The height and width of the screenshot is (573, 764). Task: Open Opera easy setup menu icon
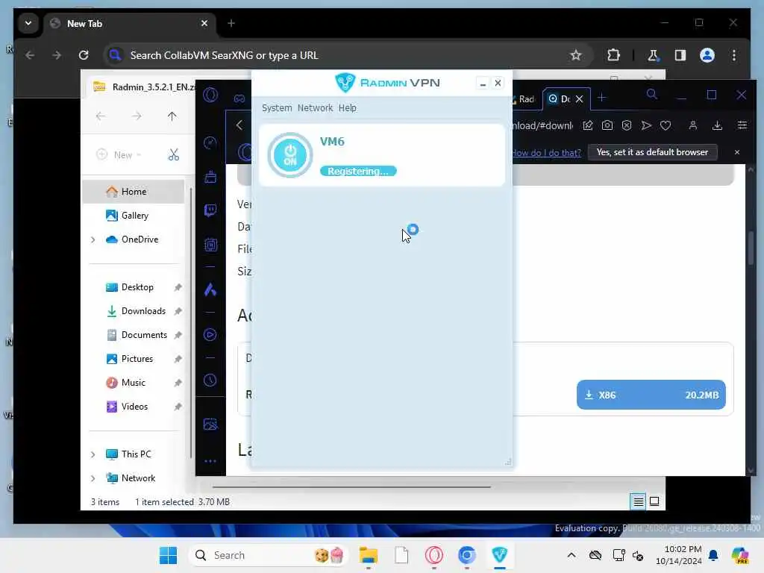(742, 125)
